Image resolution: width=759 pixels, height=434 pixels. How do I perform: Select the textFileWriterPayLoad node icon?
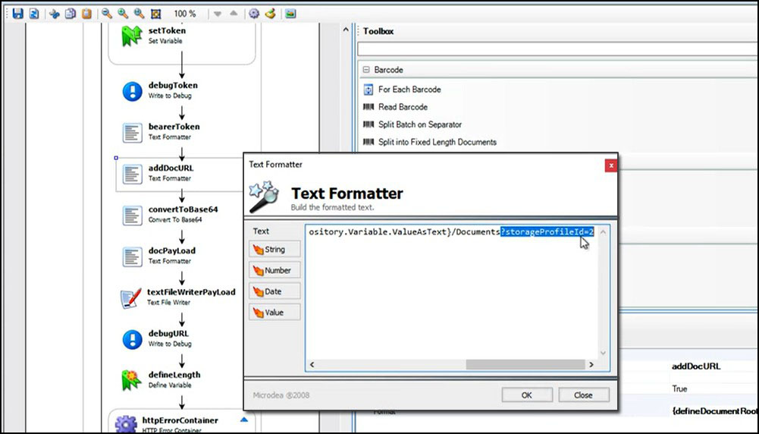tap(132, 297)
